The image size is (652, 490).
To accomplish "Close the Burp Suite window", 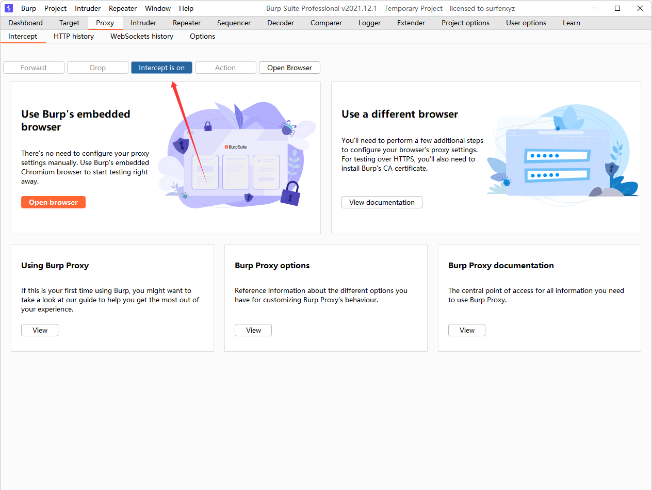I will (x=640, y=8).
